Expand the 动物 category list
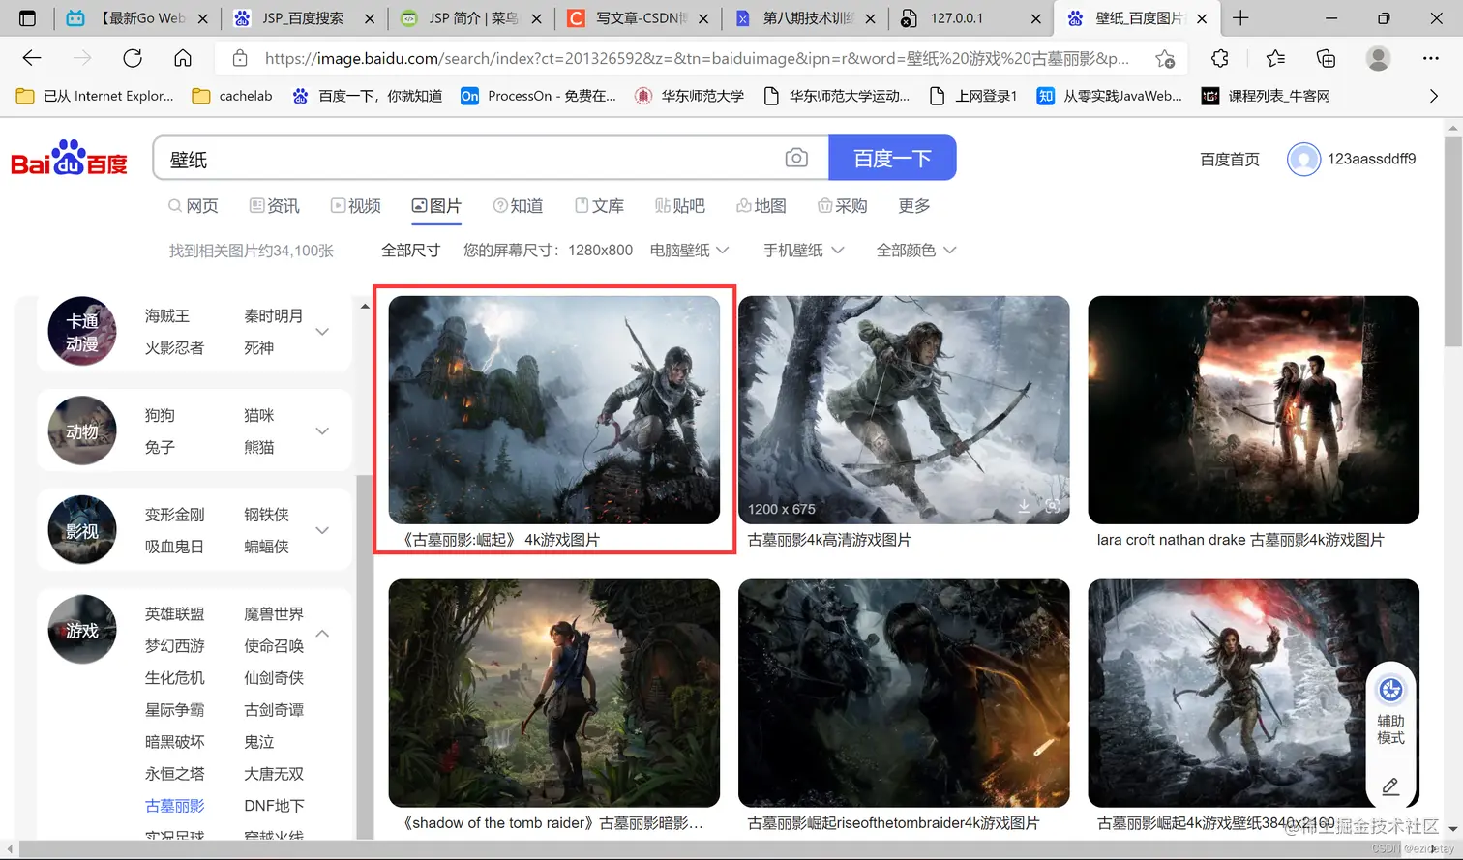The image size is (1463, 860). tap(322, 431)
